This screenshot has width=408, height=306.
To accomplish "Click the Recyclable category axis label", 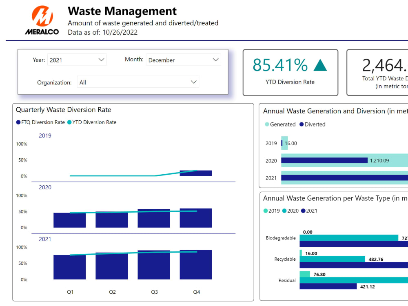I will tap(286, 259).
